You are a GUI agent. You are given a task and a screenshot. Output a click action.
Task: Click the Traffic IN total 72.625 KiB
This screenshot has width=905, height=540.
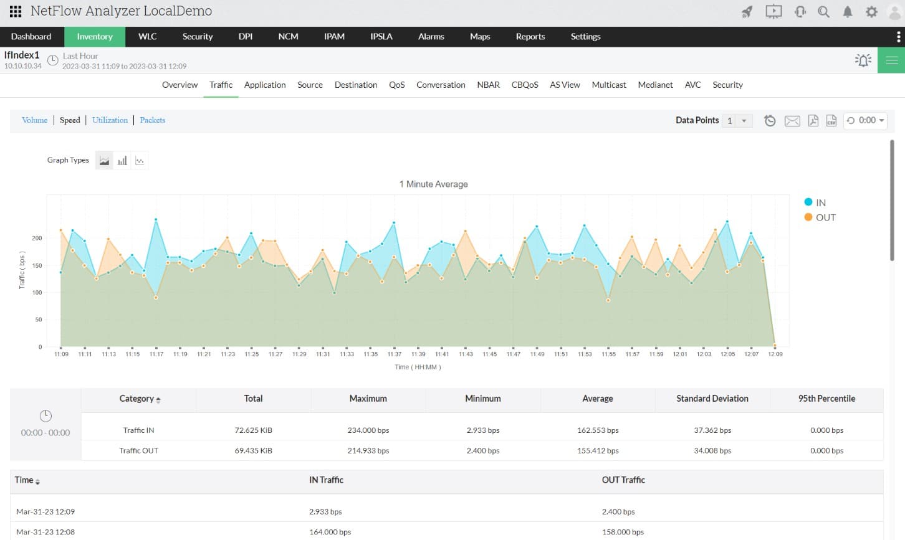point(253,430)
